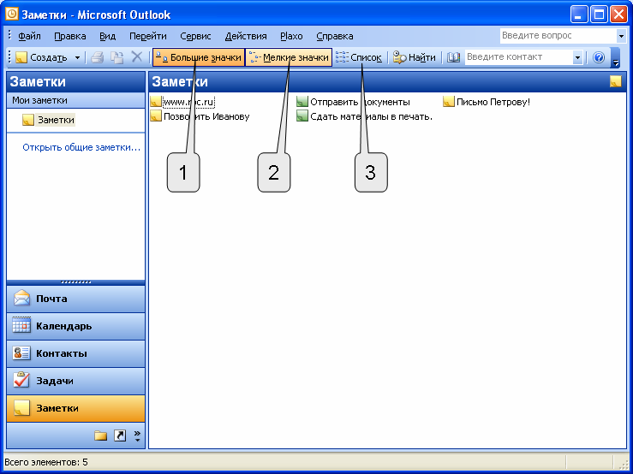Click the Create new note button
The width and height of the screenshot is (633, 474).
(x=41, y=57)
